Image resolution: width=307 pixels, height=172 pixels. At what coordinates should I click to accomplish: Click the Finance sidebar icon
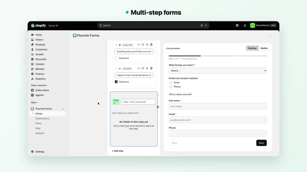click(x=32, y=74)
